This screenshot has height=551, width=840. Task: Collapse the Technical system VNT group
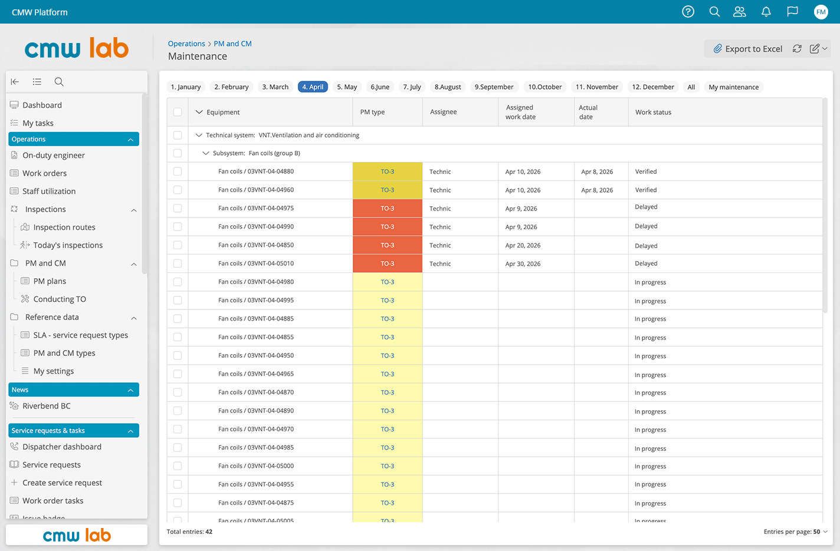click(199, 135)
